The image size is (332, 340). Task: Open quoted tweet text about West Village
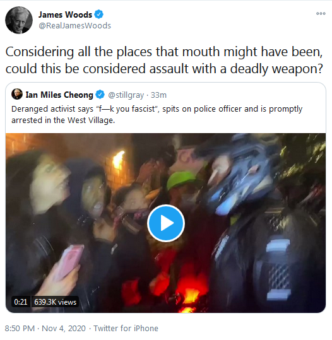157,115
